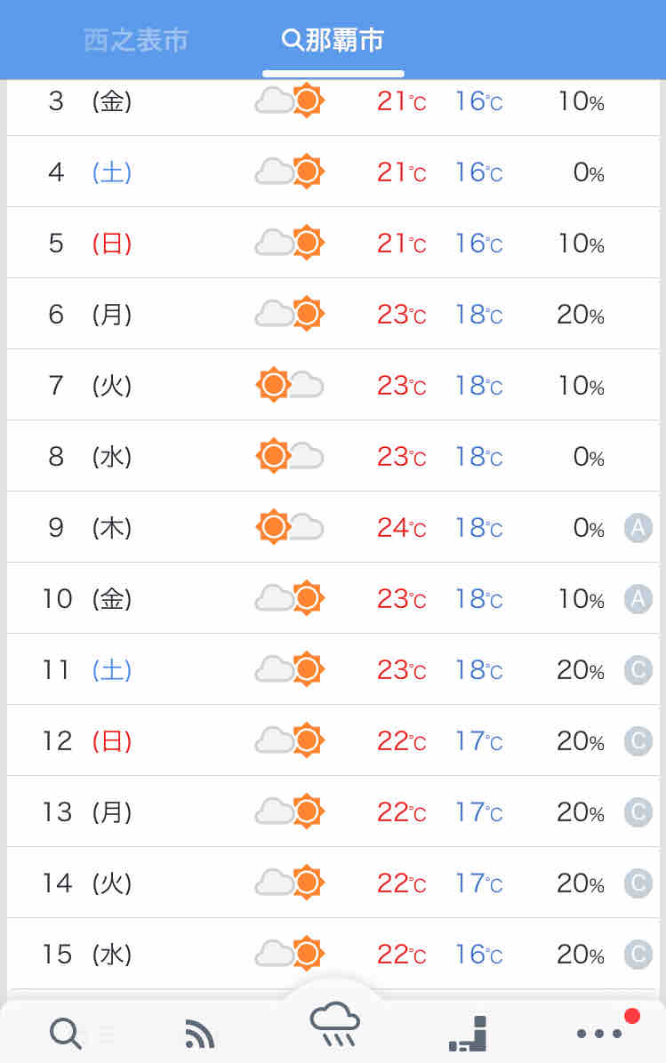This screenshot has width=666, height=1063.
Task: Open the forecast row for 4 (土)
Action: 333,172
